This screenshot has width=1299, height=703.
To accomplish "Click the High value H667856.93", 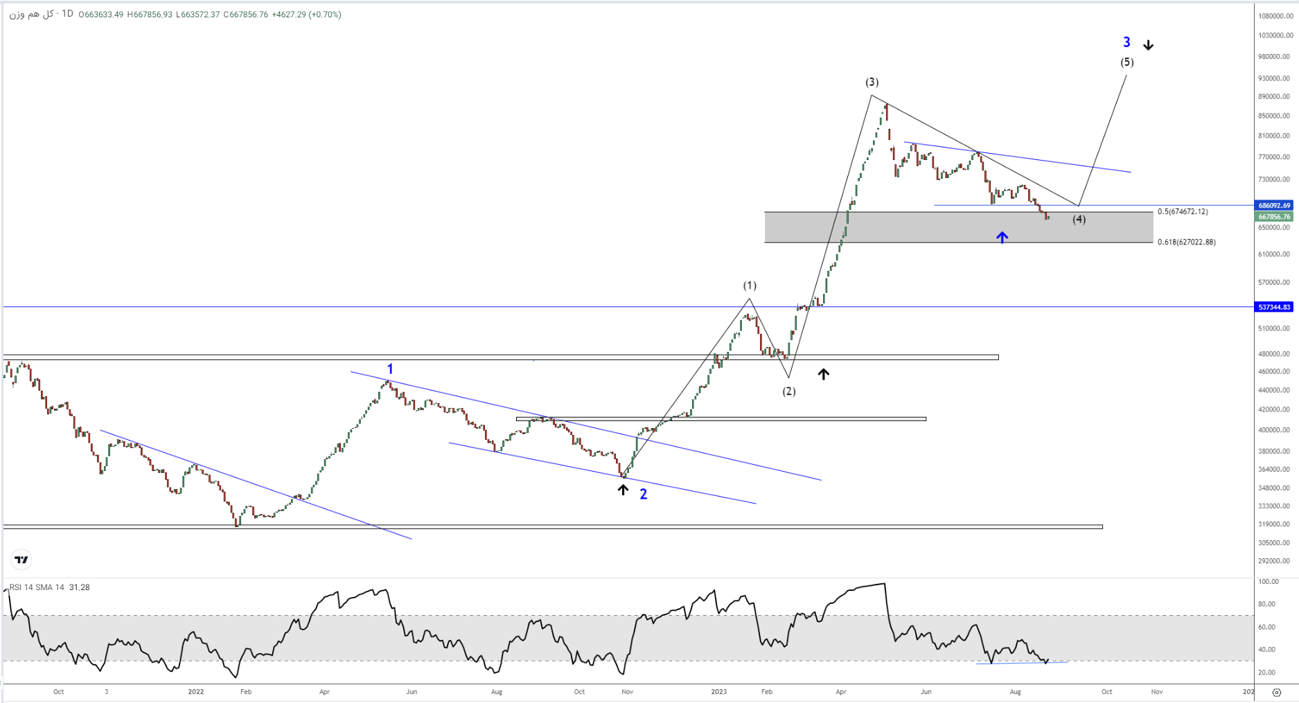I will 150,15.
